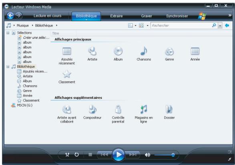The height and width of the screenshot is (165, 235).
Task: Open the Artiste view in main displays
Action: pos(92,51)
